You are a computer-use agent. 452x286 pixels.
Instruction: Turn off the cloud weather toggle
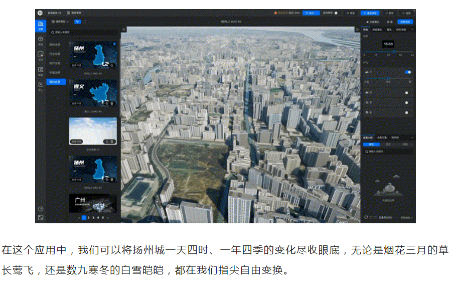(x=407, y=72)
